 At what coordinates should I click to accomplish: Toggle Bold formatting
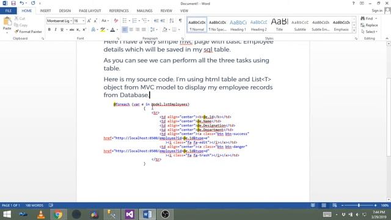point(49,30)
